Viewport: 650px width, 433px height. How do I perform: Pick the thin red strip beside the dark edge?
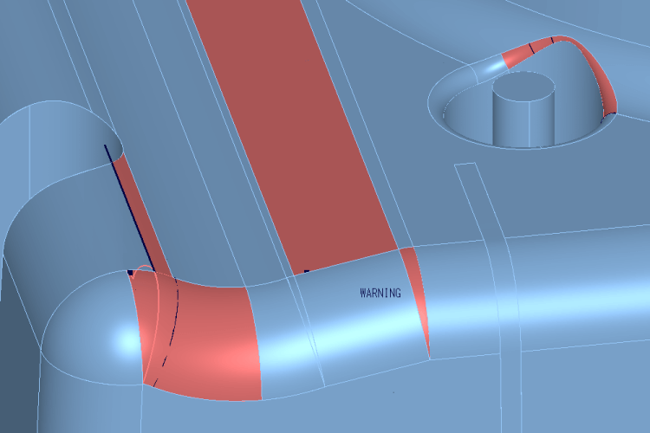143,216
